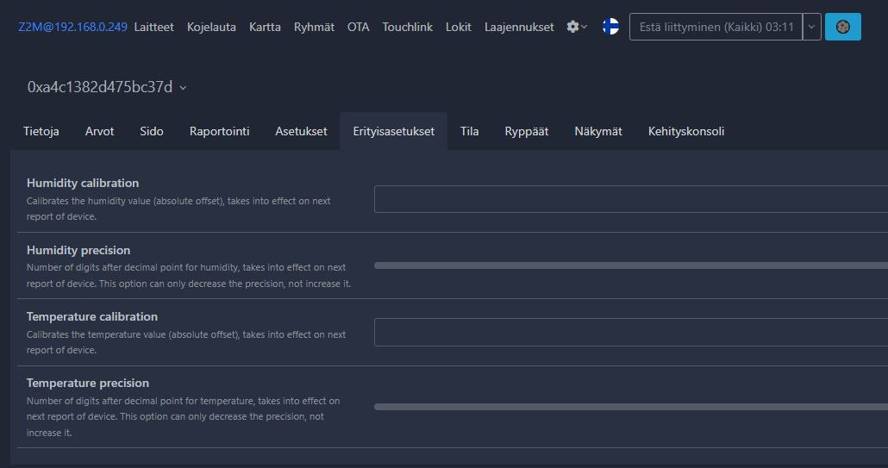Switch to the Raportointi tab

click(x=219, y=131)
